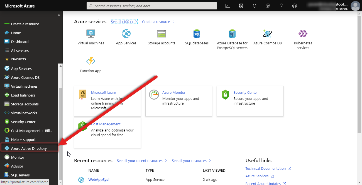Open the Azure Services useful link
Screen dimensions: 362x185
point(257,176)
